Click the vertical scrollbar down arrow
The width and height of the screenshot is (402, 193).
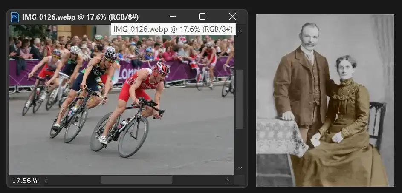click(240, 168)
